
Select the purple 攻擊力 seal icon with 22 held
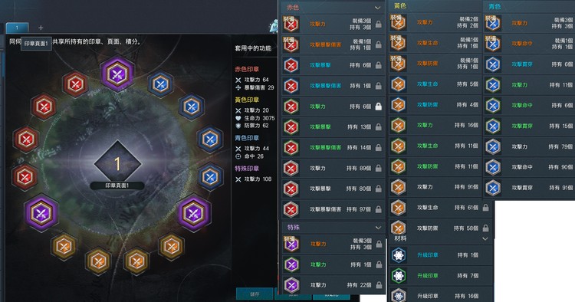point(291,285)
